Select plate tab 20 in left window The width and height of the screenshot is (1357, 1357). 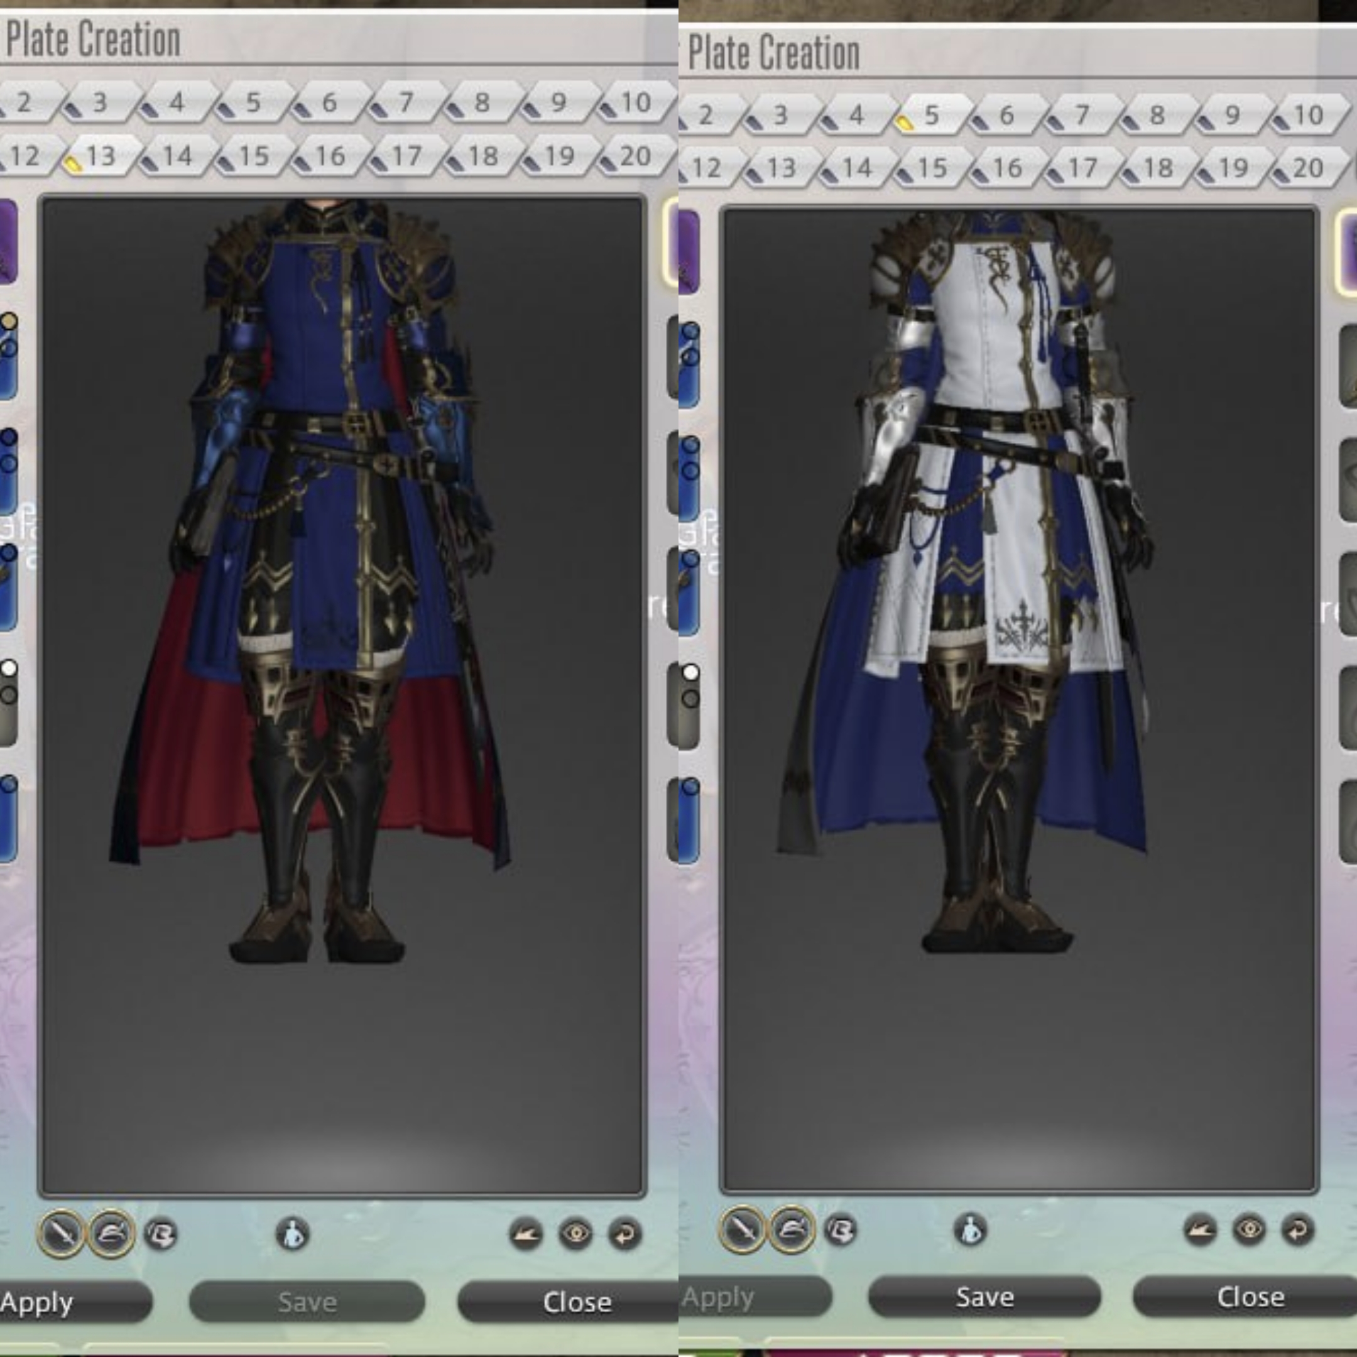tap(636, 155)
